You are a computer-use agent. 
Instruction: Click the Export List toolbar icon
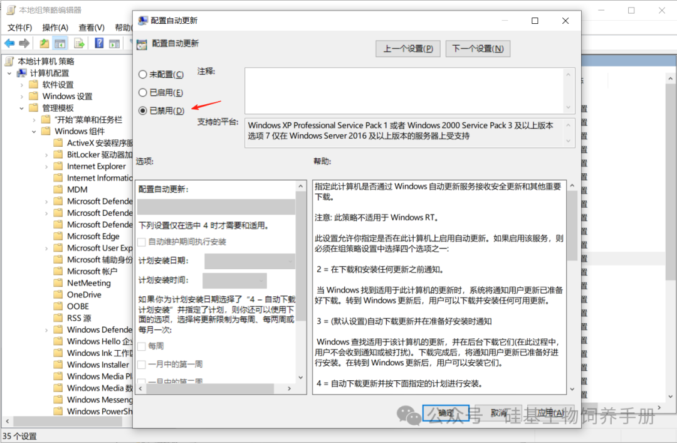point(79,43)
